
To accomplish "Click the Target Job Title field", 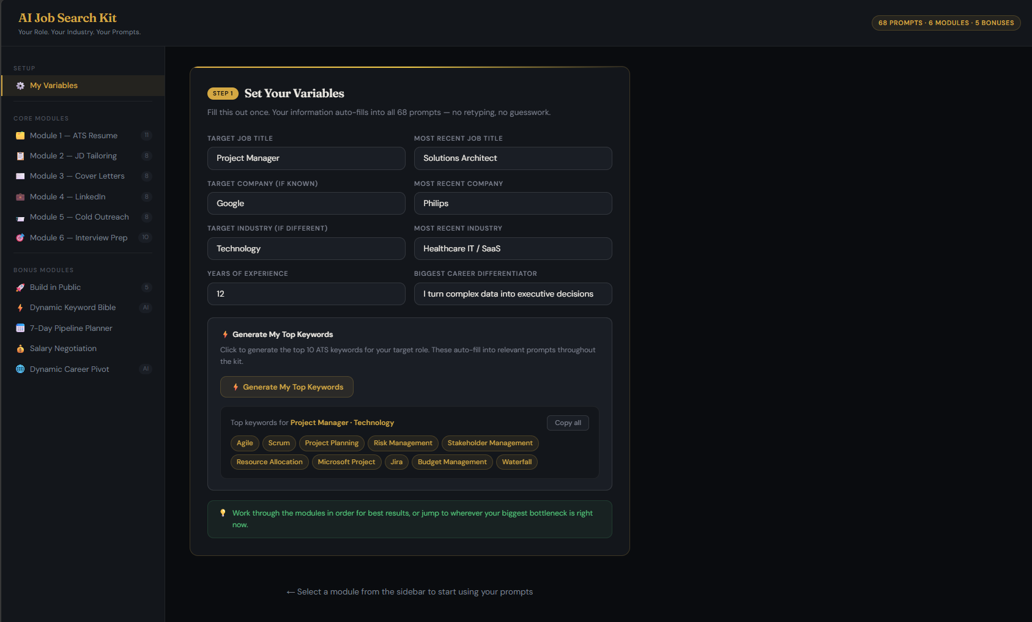I will tap(306, 158).
